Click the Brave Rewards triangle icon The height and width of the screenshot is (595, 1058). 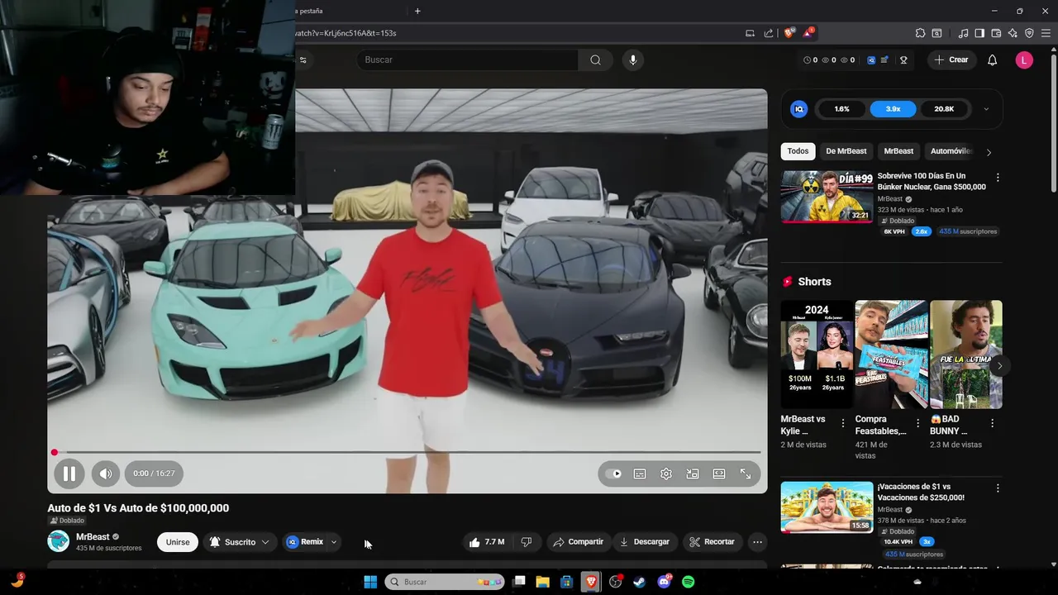click(x=808, y=33)
